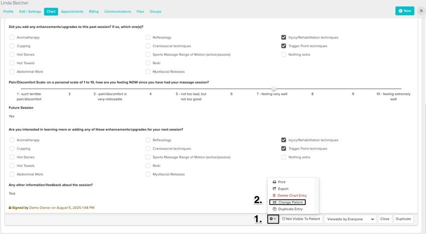Image resolution: width=426 pixels, height=234 pixels.
Task: Click the lock icon beside Signed by
Action: click(x=10, y=207)
